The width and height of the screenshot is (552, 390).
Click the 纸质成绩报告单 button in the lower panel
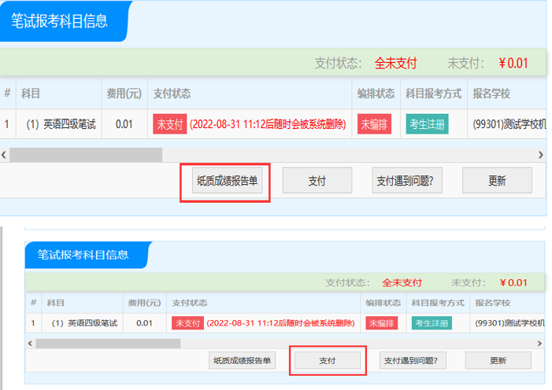click(243, 360)
